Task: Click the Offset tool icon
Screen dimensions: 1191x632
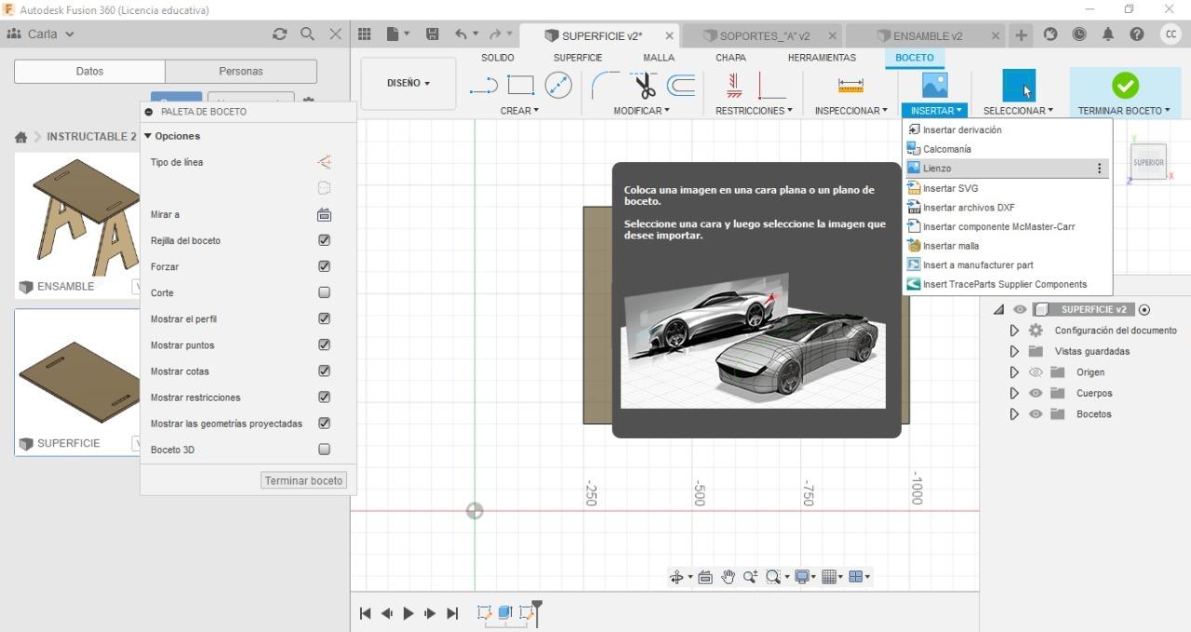Action: 682,87
